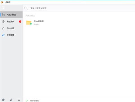135x102 pixels.
Task: Click the folder icon beside 同步文件夹
Action: [x=3, y=15]
